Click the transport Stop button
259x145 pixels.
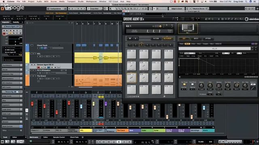click(x=119, y=142)
